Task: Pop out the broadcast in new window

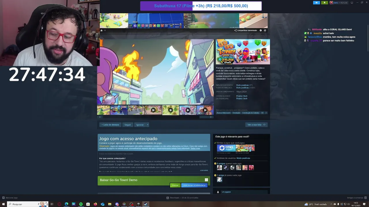Action: pyautogui.click(x=265, y=30)
